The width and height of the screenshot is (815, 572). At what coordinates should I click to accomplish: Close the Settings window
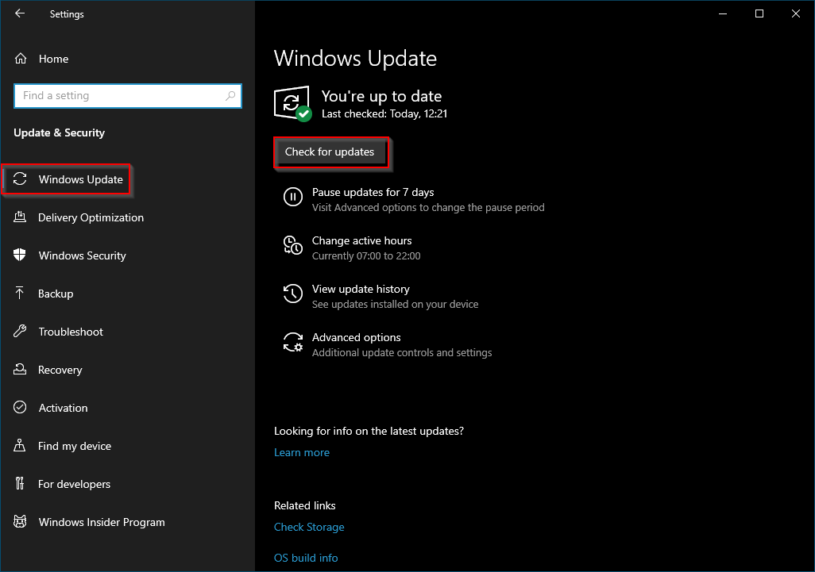[795, 13]
